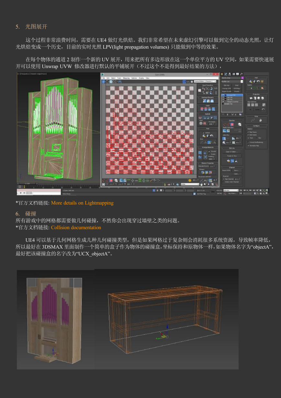The image size is (281, 398).
Task: Collapse the Selection rollout header
Action: pyautogui.click(x=232, y=121)
